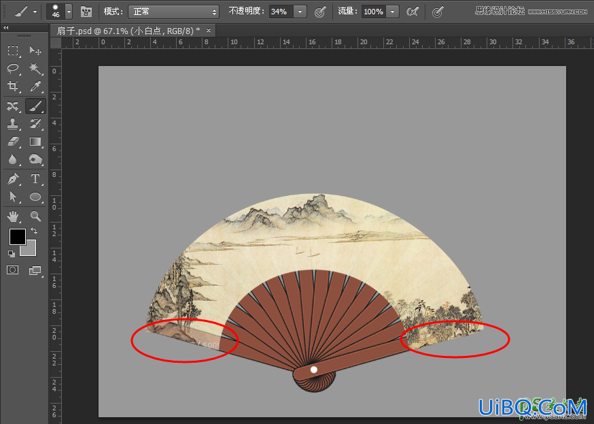Select the Horizontal Type tool

point(35,178)
